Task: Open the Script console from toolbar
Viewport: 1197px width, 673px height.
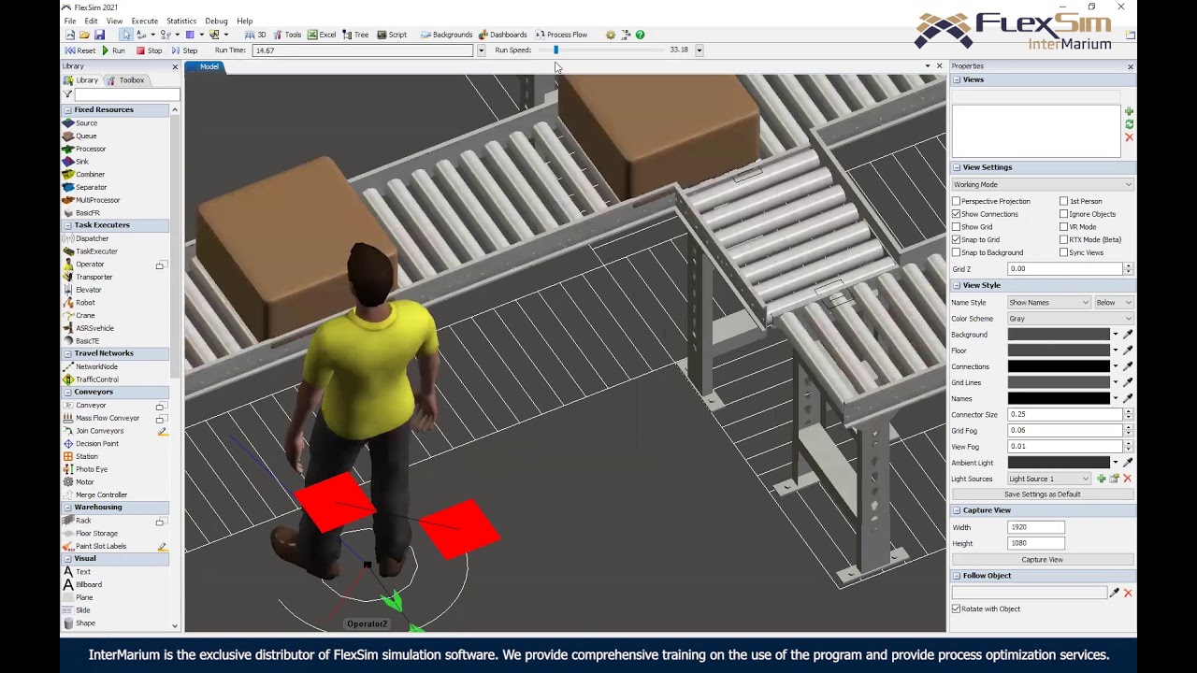Action: point(392,35)
